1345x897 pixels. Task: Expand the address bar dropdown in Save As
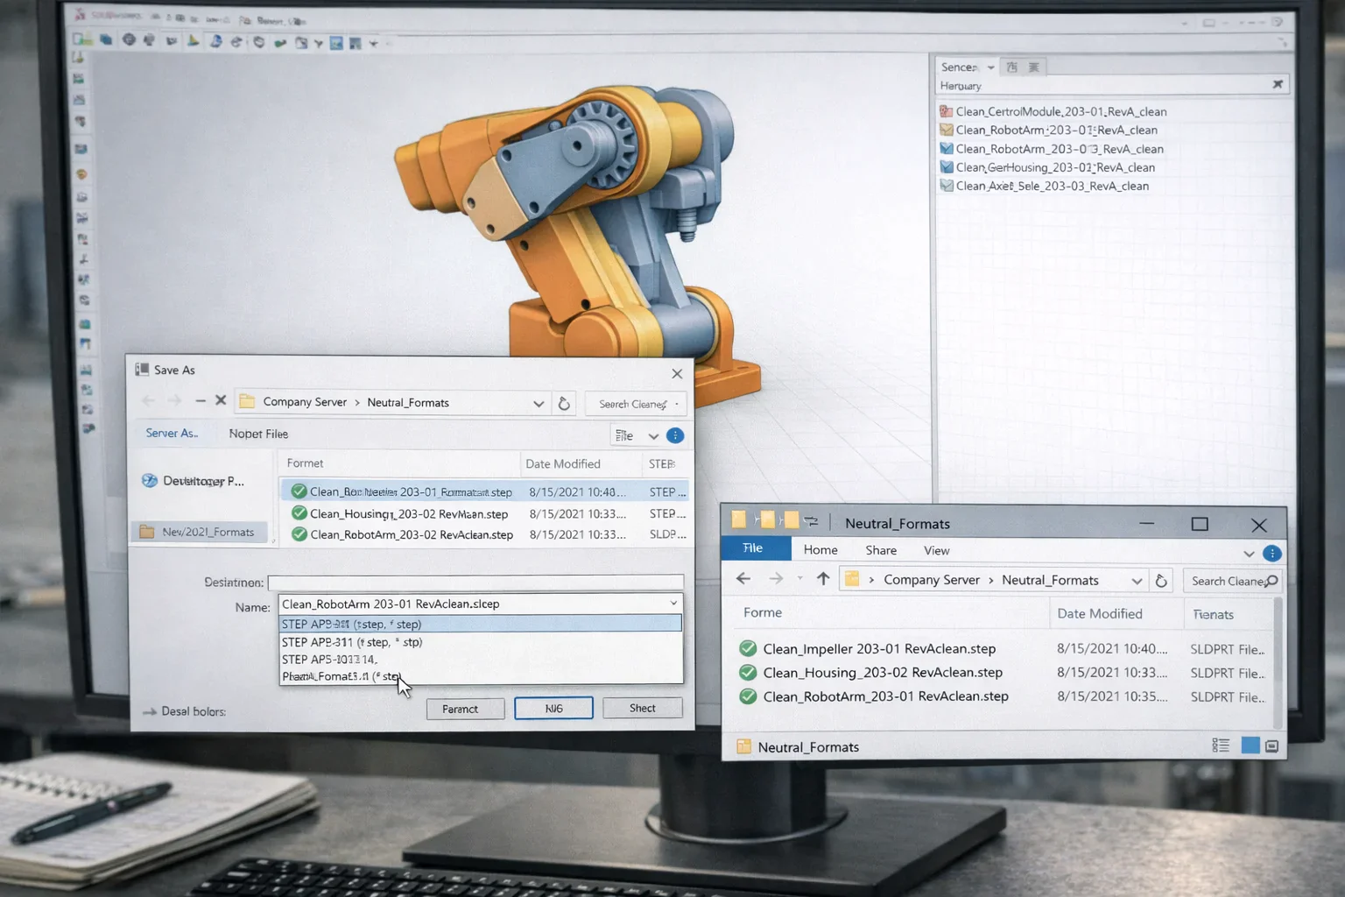pyautogui.click(x=539, y=403)
